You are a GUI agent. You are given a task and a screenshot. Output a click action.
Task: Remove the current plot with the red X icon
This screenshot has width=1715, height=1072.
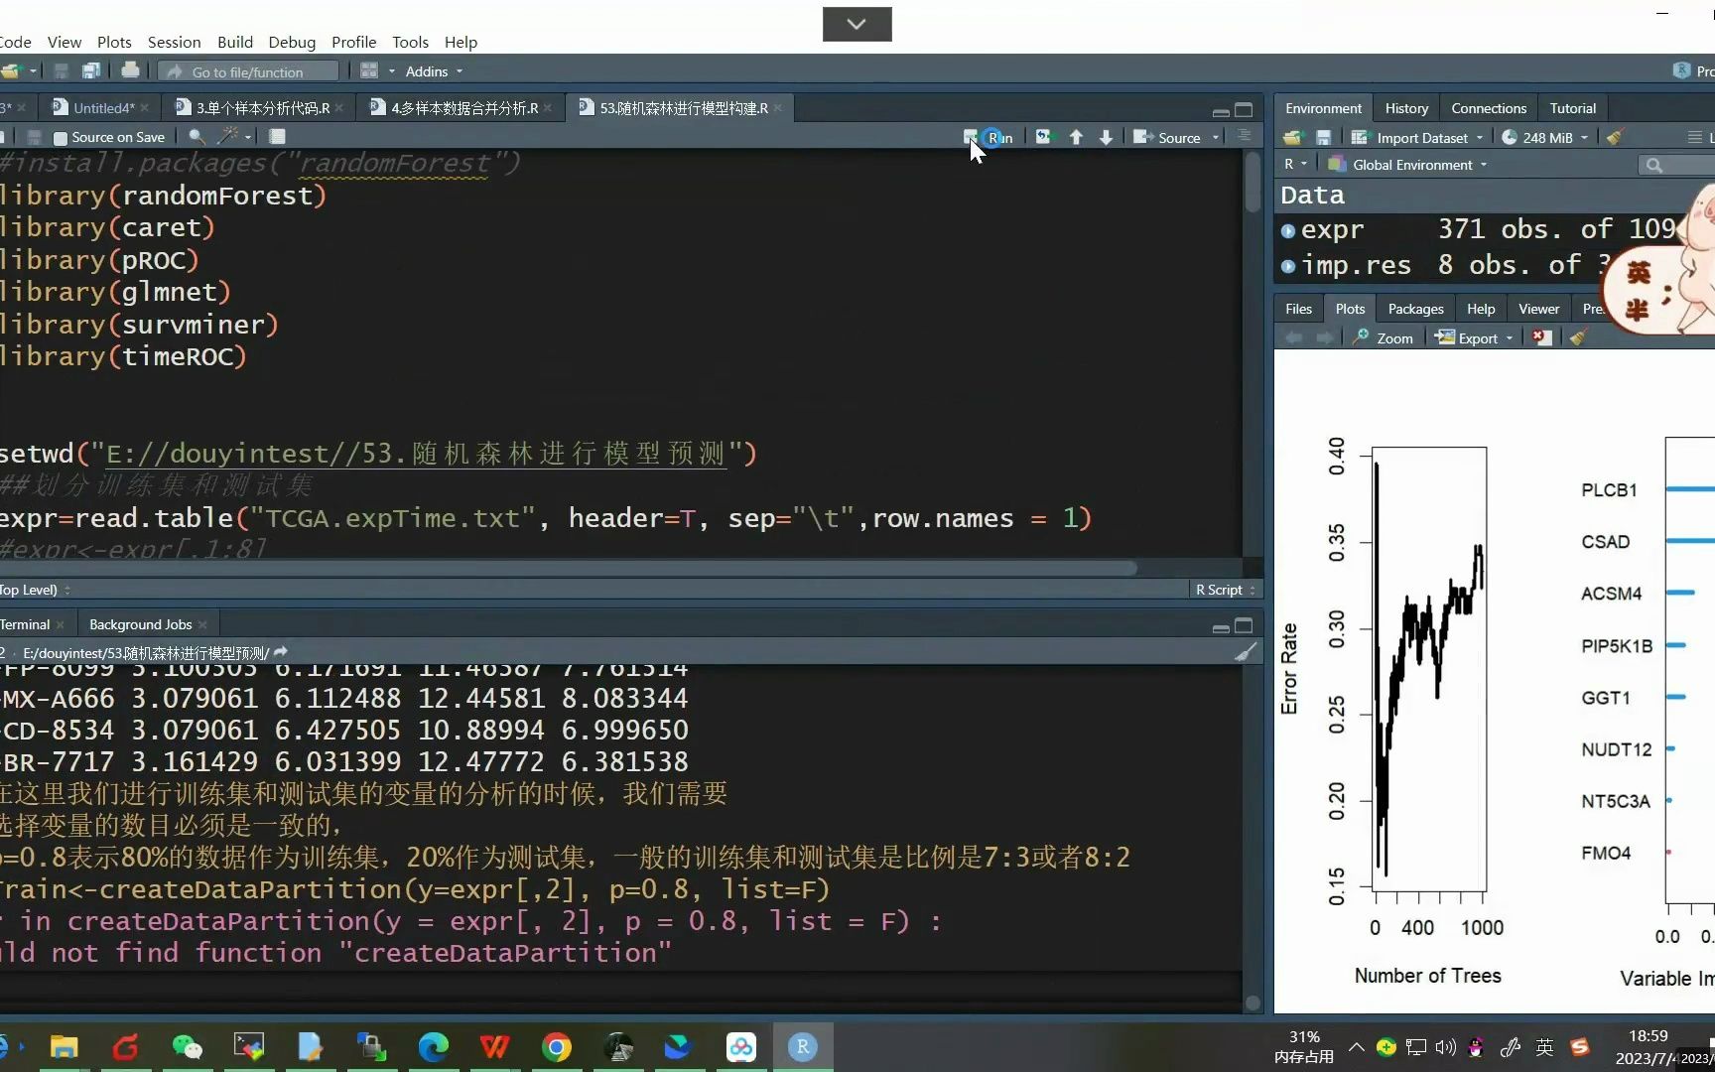(1540, 337)
